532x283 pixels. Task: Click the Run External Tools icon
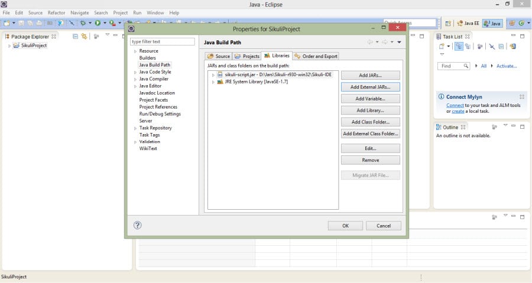point(112,23)
